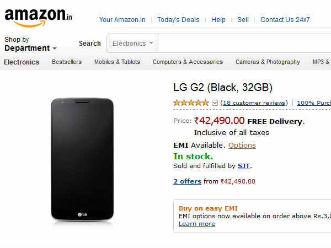Open the Help page link
Image resolution: width=331 pixels, height=248 pixels.
[218, 20]
